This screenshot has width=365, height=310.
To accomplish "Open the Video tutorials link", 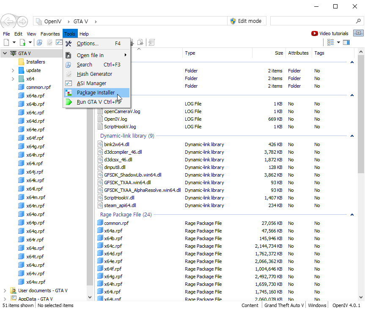I will tap(329, 33).
